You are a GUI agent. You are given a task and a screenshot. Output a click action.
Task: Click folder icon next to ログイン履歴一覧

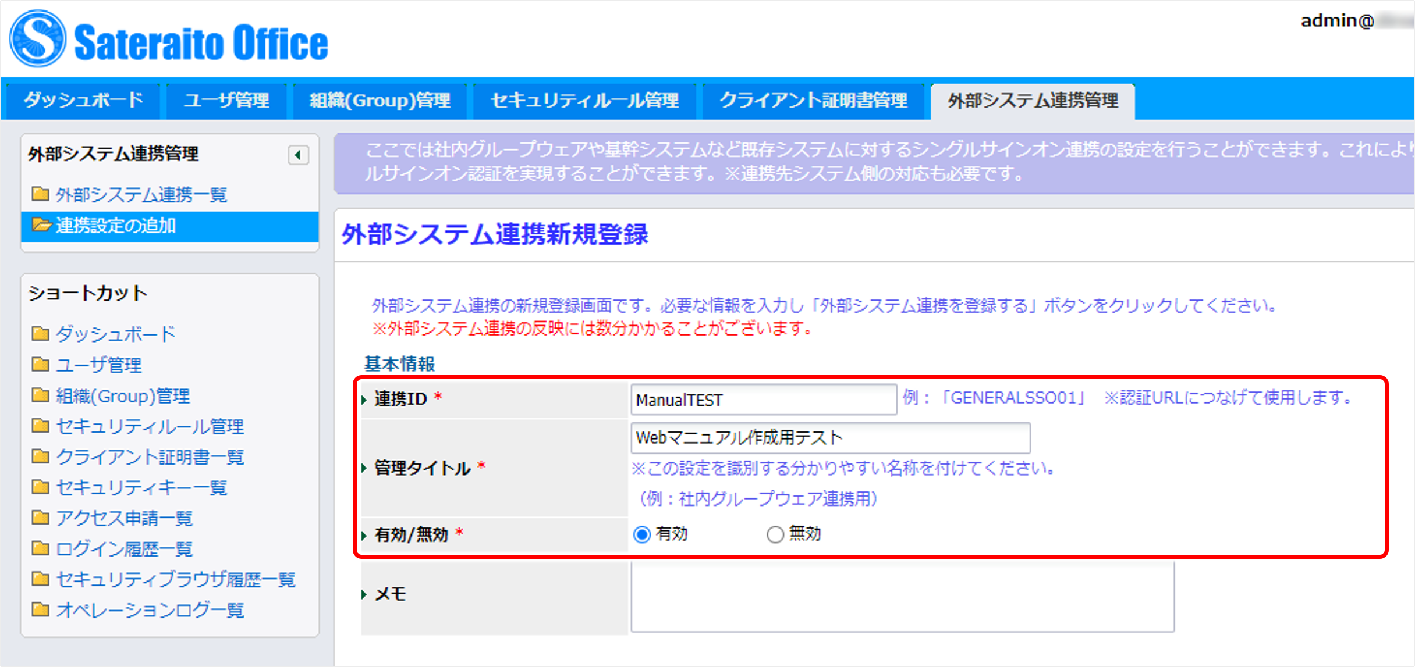coord(40,548)
